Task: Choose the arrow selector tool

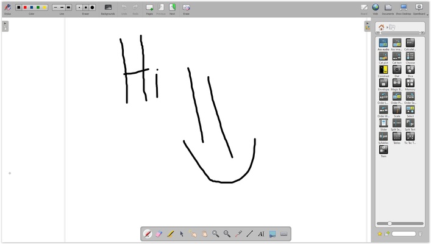Action: pos(182,234)
